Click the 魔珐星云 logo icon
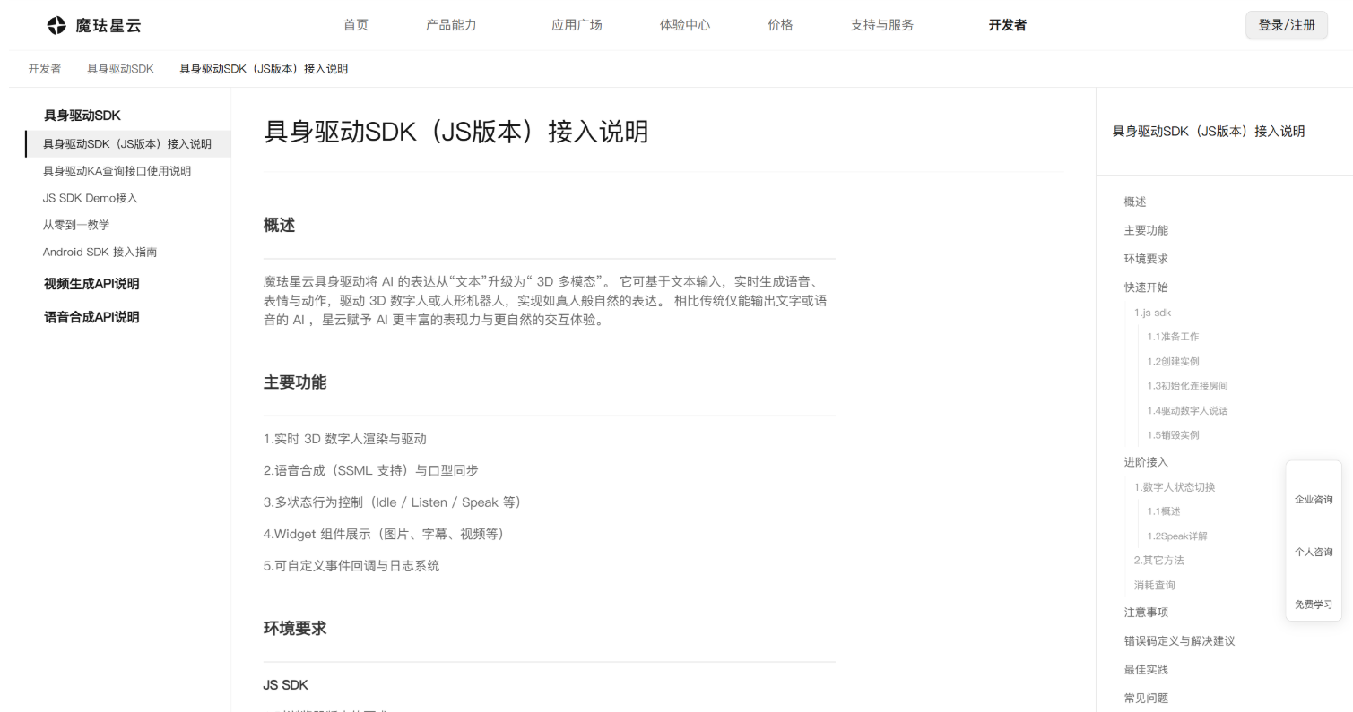Image resolution: width=1353 pixels, height=712 pixels. pos(56,25)
